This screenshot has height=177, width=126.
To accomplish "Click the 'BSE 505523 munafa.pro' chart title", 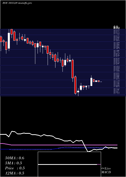I will tap(17, 3).
